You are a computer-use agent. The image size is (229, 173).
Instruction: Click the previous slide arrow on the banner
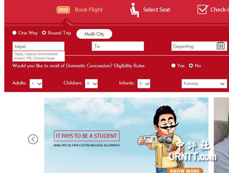33,139
